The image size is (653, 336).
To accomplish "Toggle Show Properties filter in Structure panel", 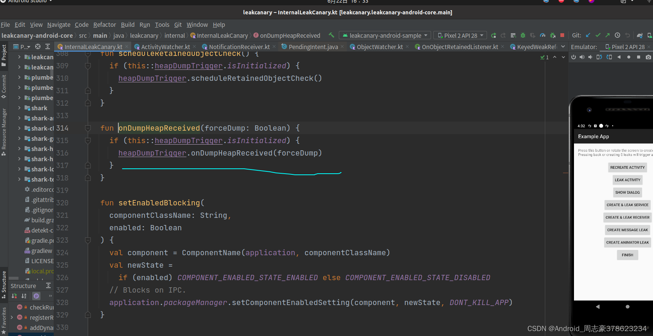I will coord(36,296).
